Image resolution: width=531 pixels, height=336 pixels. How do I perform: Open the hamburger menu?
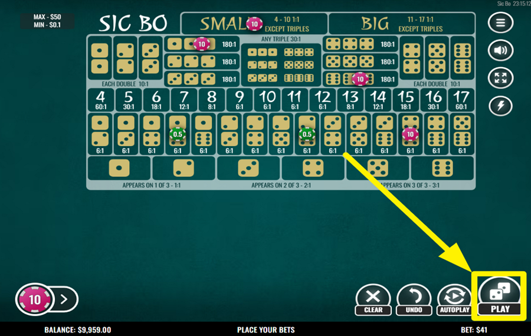coord(500,22)
